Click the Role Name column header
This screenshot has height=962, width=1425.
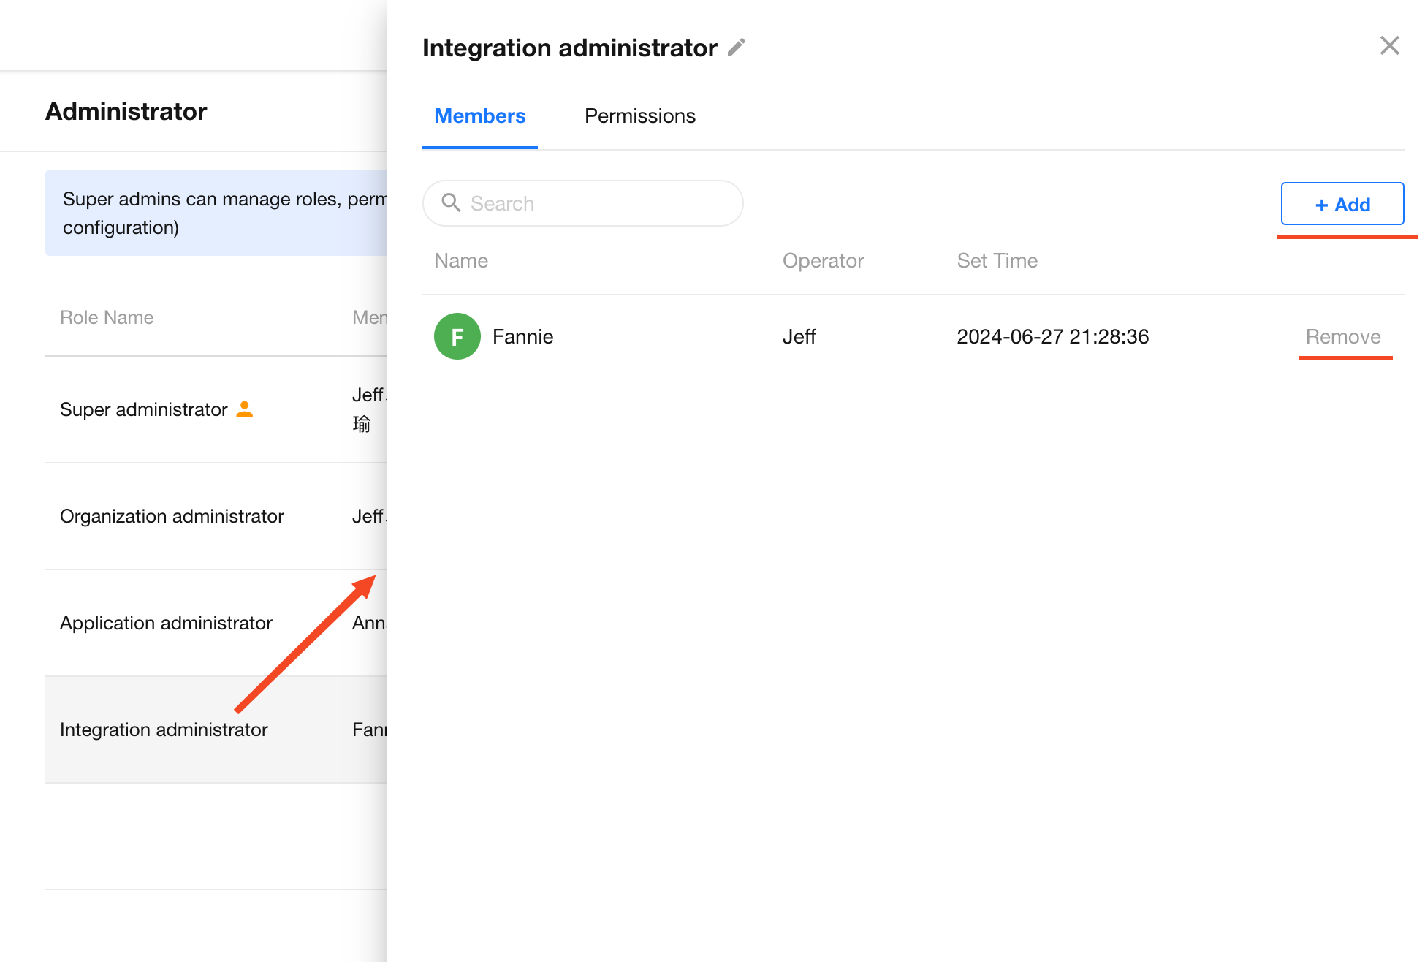coord(107,317)
